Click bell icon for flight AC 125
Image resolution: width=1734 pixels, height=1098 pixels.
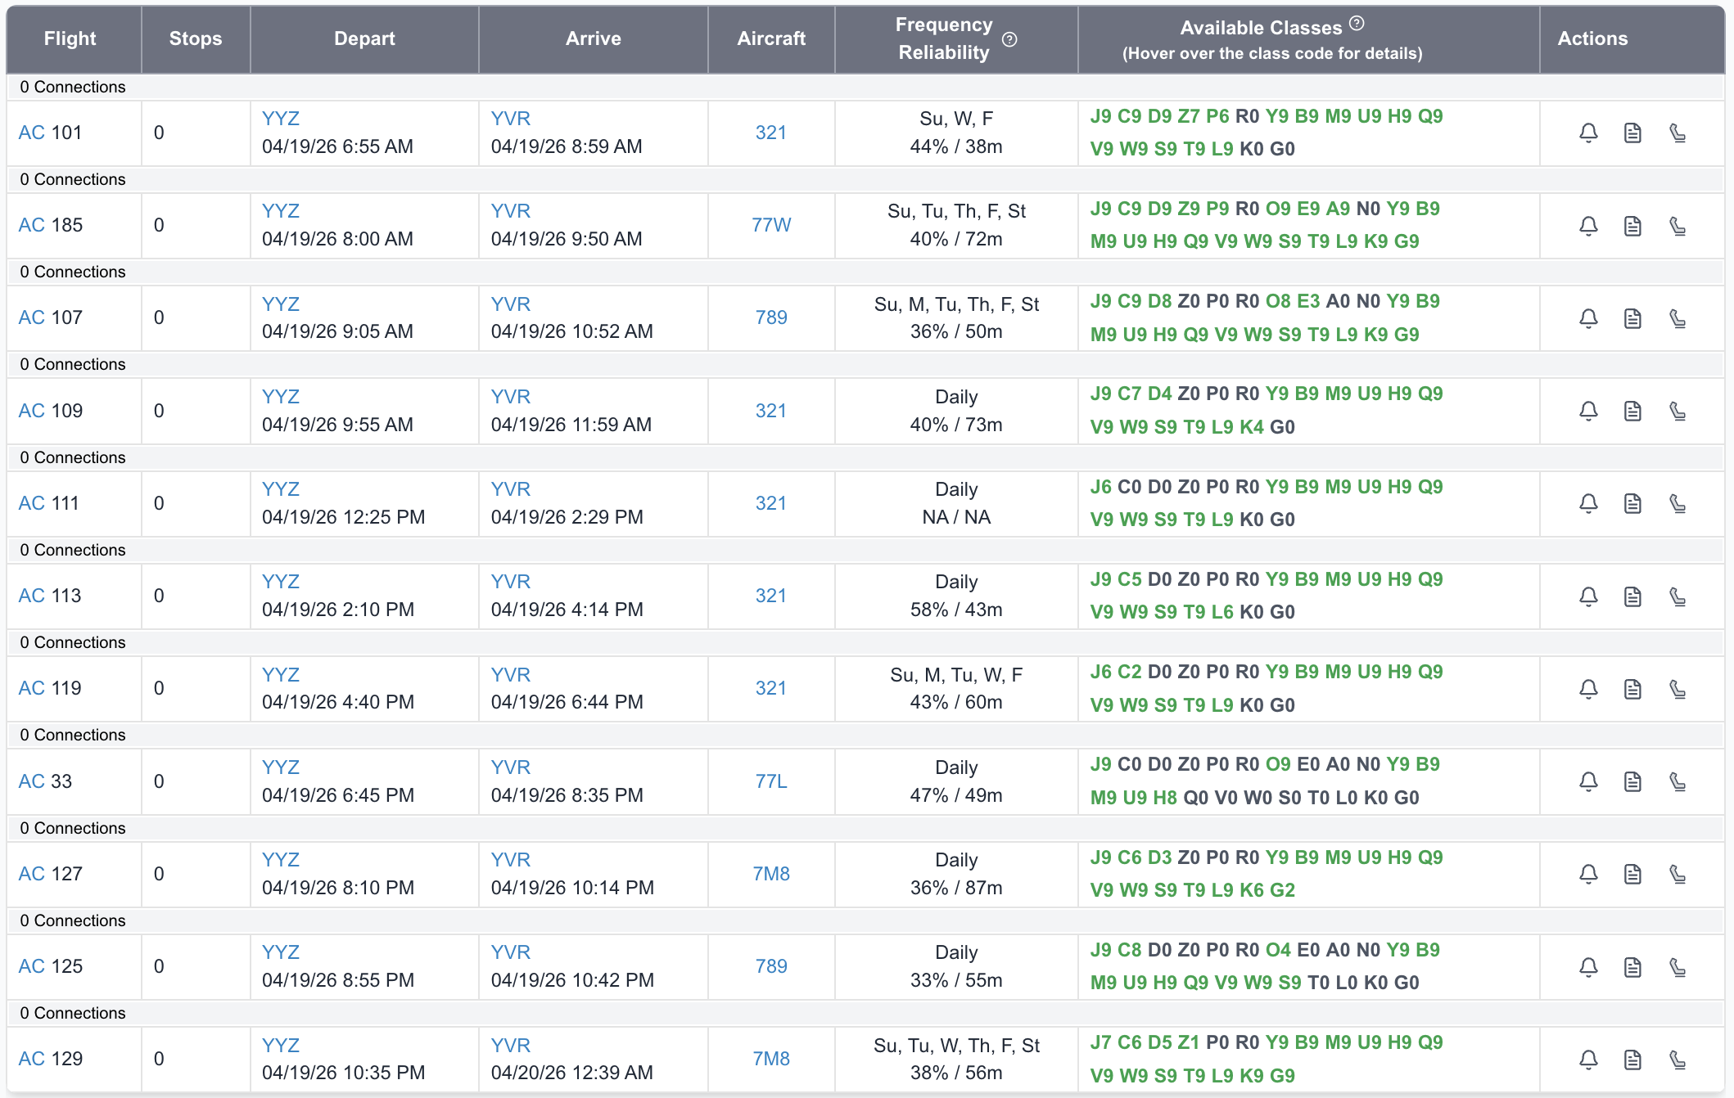point(1588,967)
